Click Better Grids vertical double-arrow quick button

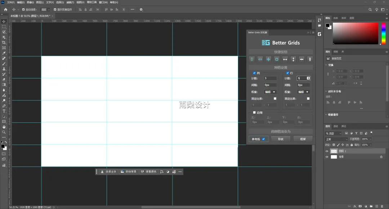tap(293, 59)
